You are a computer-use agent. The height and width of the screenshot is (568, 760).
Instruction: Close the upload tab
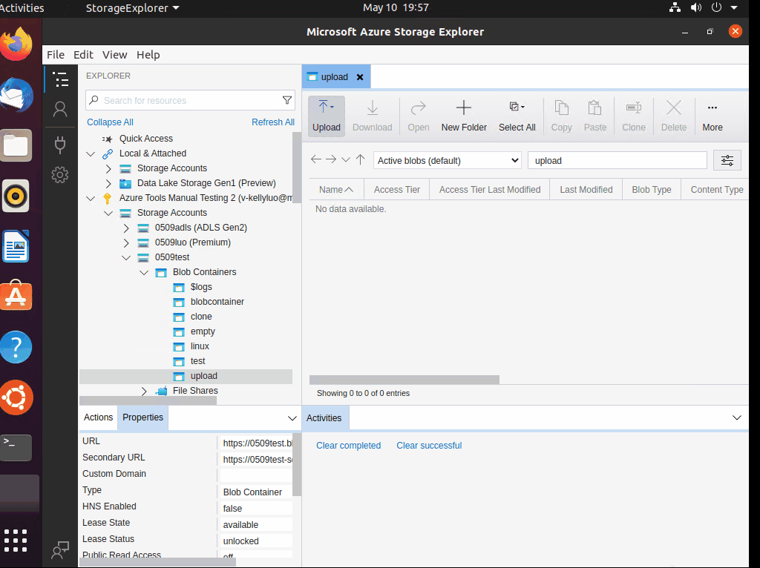pos(360,77)
